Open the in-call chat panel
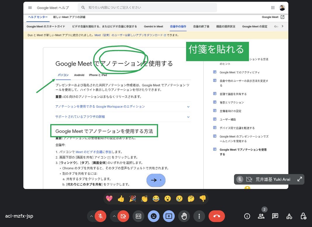This screenshot has width=312, height=227. 275,216
